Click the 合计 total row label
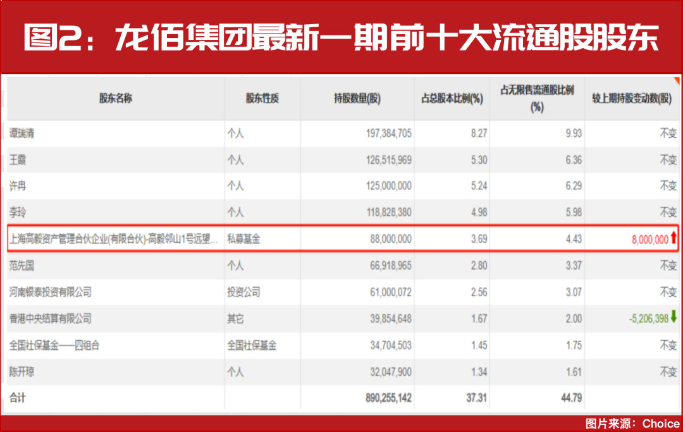 click(18, 398)
